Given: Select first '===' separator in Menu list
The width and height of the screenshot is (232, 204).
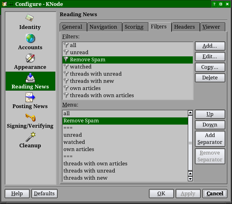Looking at the screenshot, I should [x=125, y=128].
